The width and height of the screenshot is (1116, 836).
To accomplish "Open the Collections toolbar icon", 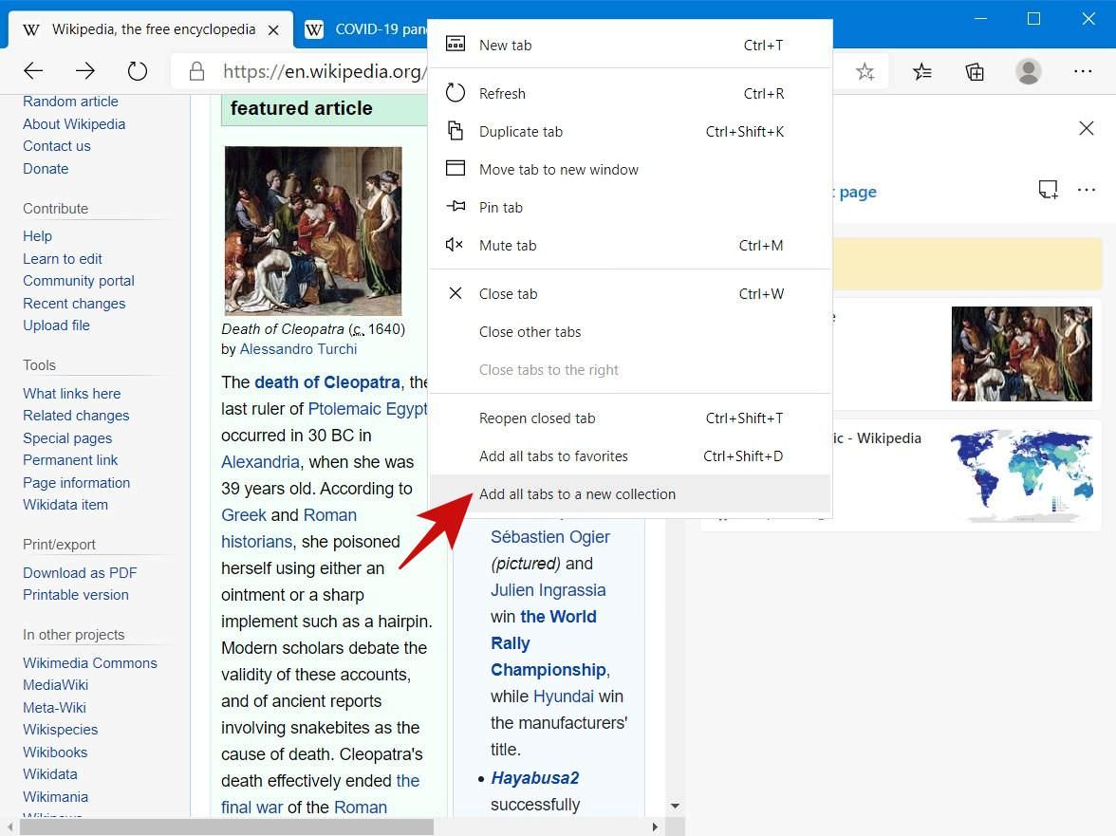I will point(975,71).
